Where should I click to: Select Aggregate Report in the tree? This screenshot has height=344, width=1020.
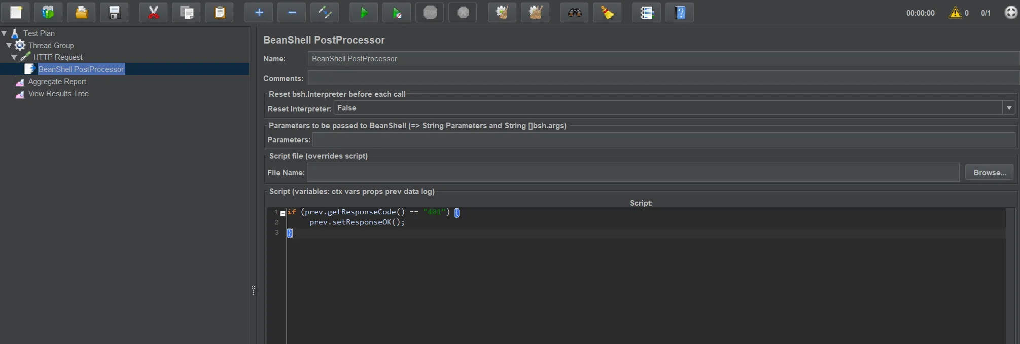tap(57, 82)
